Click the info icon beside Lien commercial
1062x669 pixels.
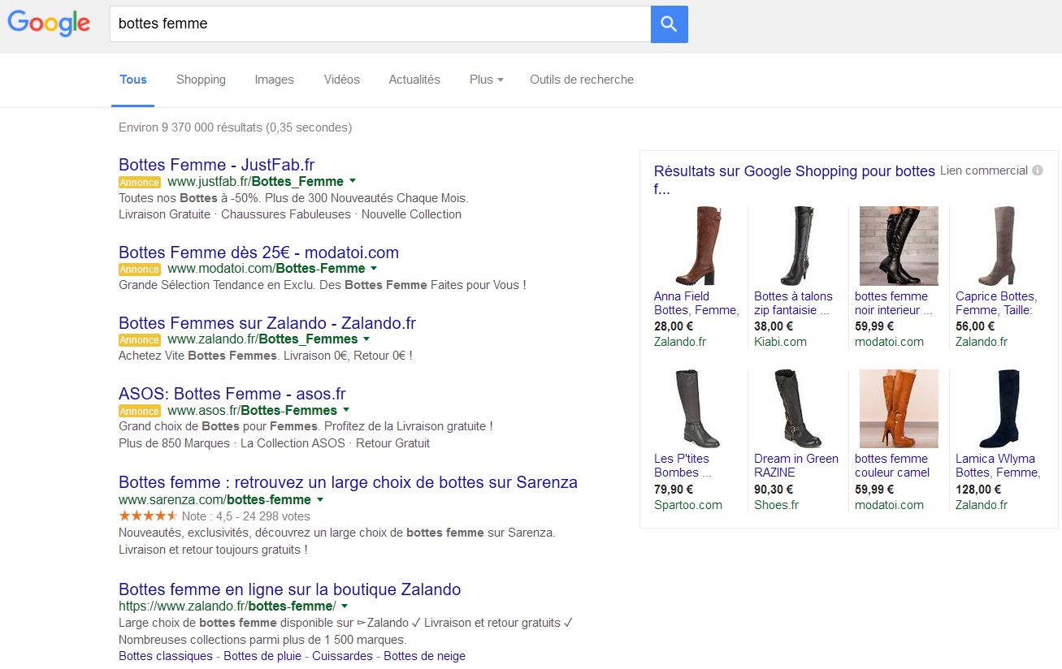(1038, 170)
